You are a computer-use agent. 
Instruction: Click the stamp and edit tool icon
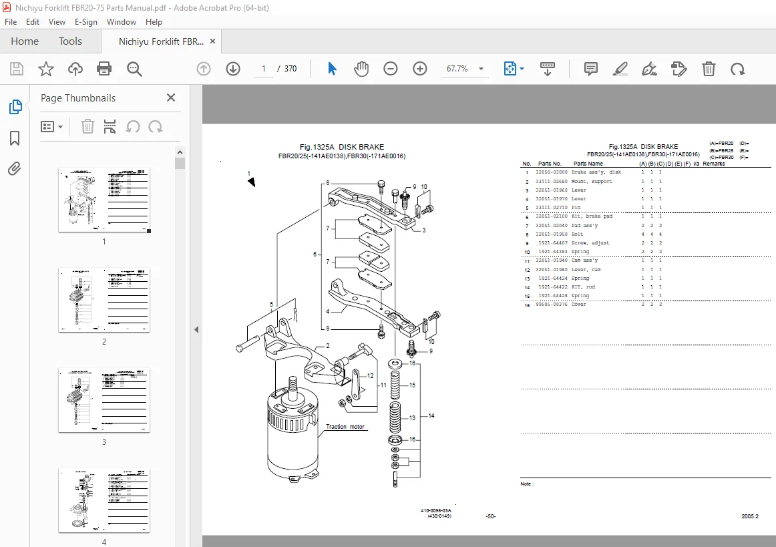(x=678, y=69)
